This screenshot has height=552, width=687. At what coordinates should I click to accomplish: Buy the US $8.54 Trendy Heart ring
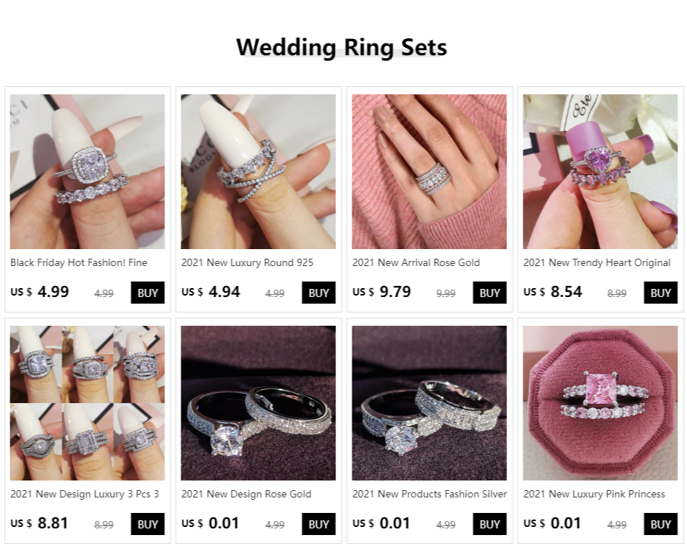point(660,293)
